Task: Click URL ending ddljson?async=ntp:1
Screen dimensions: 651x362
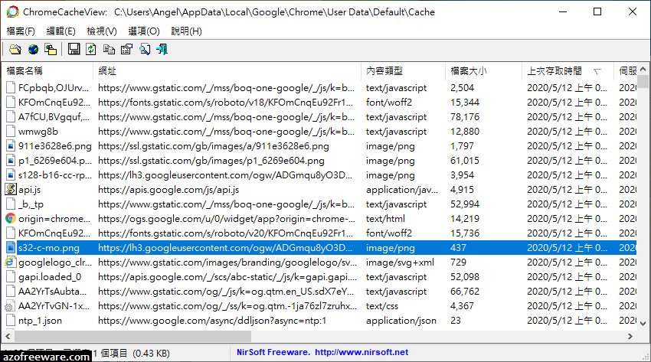Action: click(212, 321)
